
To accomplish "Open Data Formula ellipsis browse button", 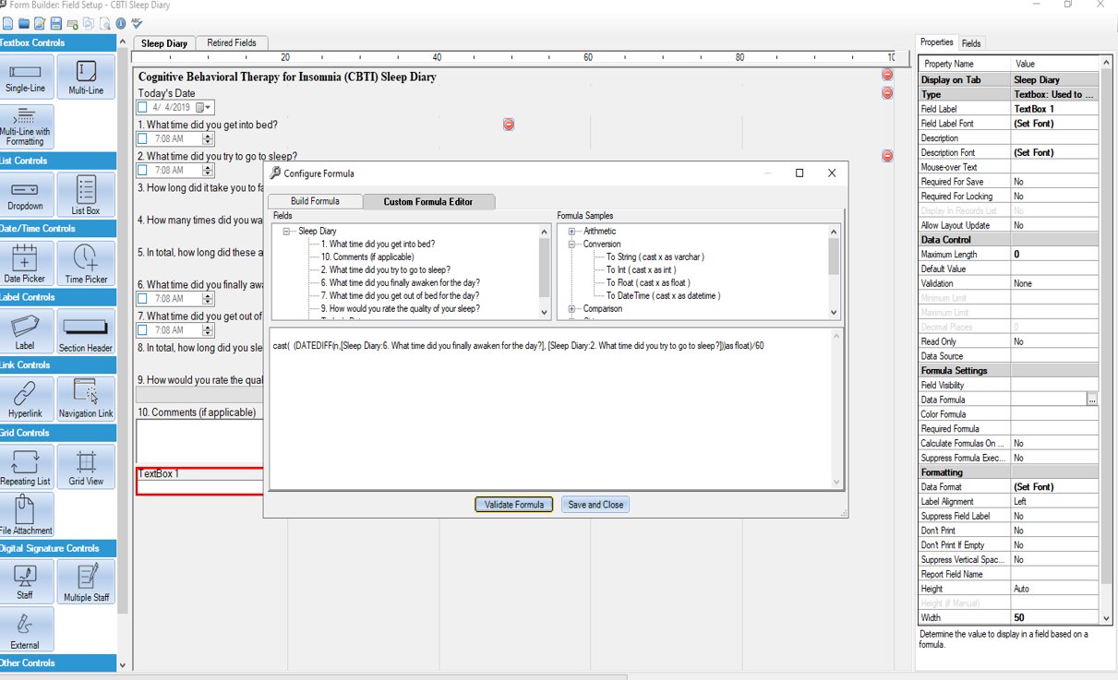I will pyautogui.click(x=1092, y=400).
